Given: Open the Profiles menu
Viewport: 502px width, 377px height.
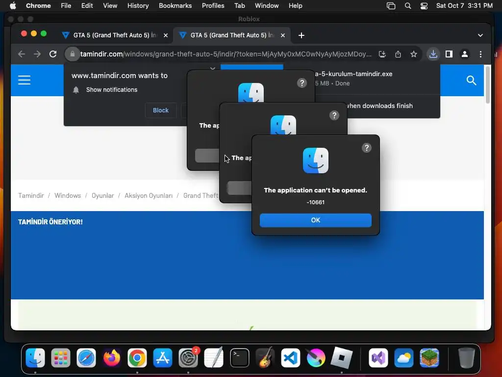Looking at the screenshot, I should click(x=213, y=5).
